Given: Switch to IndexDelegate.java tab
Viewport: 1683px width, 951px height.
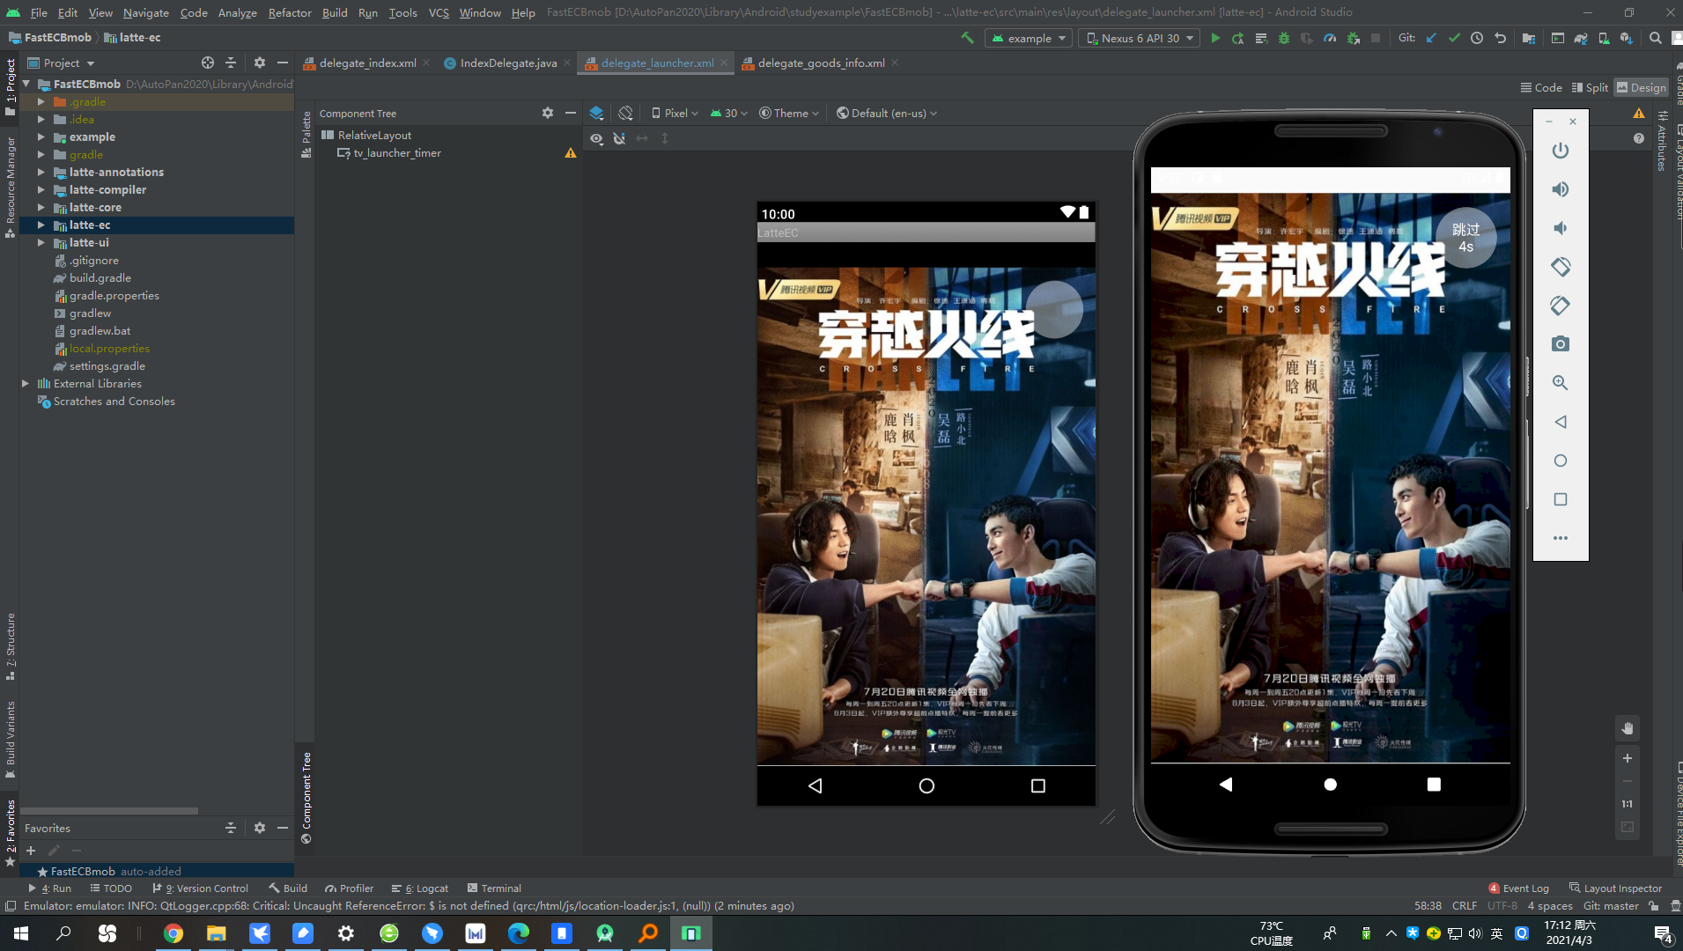Looking at the screenshot, I should 508,63.
